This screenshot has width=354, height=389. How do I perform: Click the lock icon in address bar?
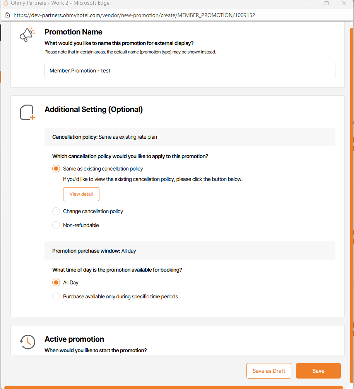(x=7, y=15)
